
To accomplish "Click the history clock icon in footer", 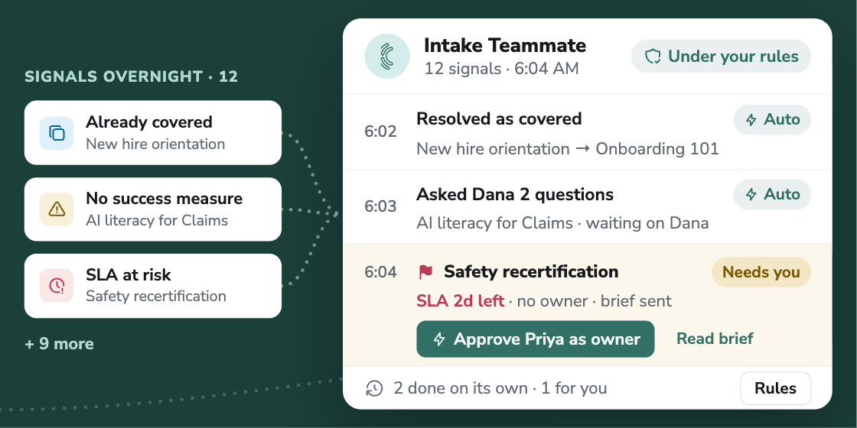I will (374, 389).
